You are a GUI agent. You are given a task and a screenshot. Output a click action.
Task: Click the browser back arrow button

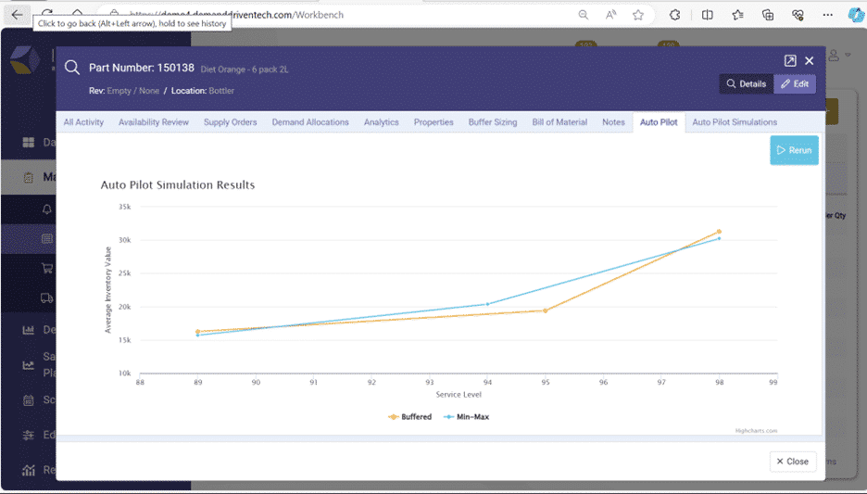[x=17, y=14]
